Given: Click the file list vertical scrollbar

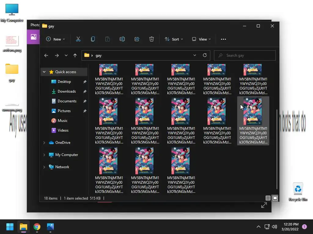Looking at the screenshot, I should pyautogui.click(x=277, y=149).
